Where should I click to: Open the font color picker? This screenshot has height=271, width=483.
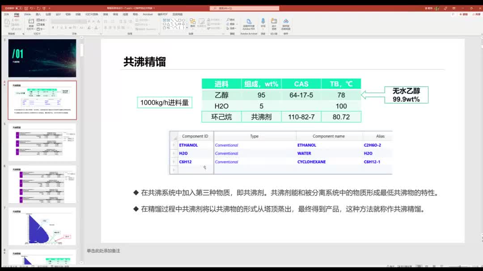96,28
